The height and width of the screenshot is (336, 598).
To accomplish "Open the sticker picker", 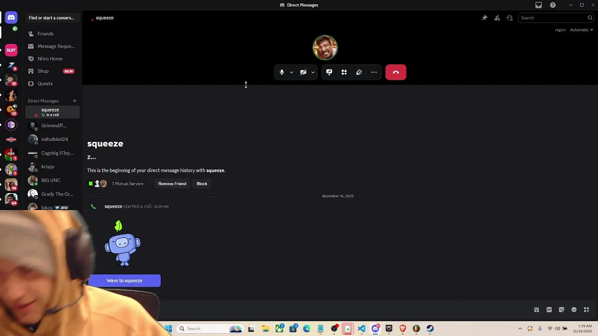I will [562, 309].
